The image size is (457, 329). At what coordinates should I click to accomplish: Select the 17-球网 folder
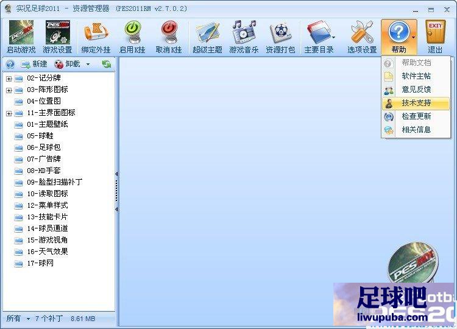40,263
